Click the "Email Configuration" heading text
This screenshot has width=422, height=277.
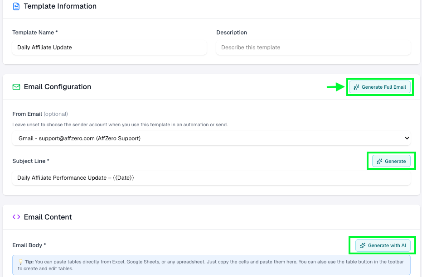[58, 87]
